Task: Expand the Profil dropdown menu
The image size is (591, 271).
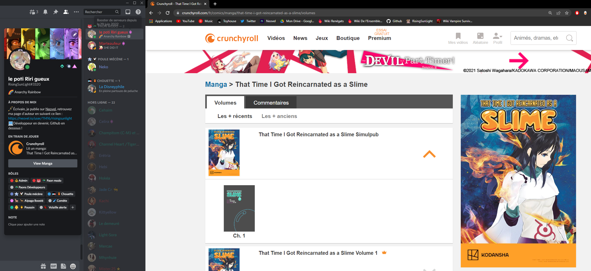Action: click(x=497, y=36)
